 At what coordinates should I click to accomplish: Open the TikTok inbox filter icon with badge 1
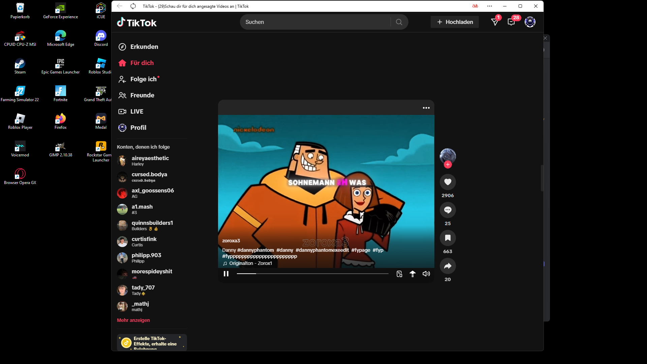(495, 22)
